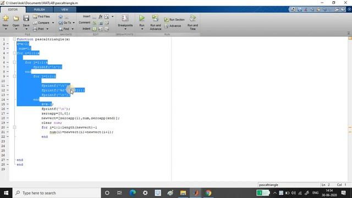Click the quick access cut scissors icon
This screenshot has width=352, height=198.
[306, 9]
